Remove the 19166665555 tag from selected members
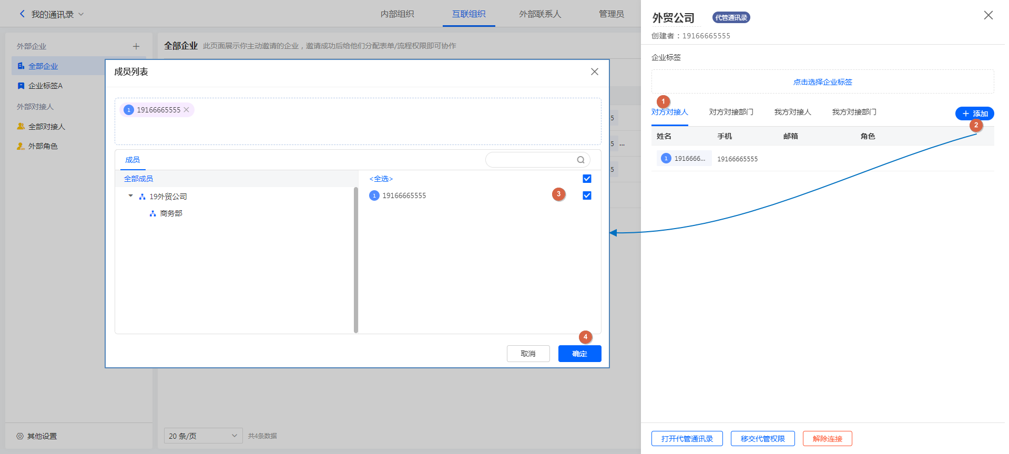1009x454 pixels. click(186, 110)
